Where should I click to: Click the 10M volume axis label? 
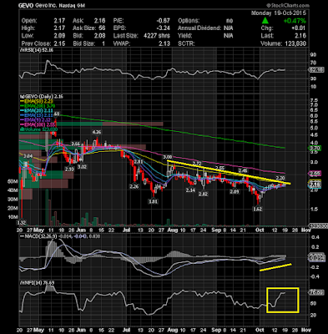coord(13,217)
